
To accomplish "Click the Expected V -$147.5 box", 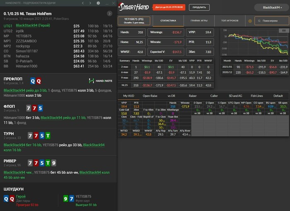I will coord(166,52).
